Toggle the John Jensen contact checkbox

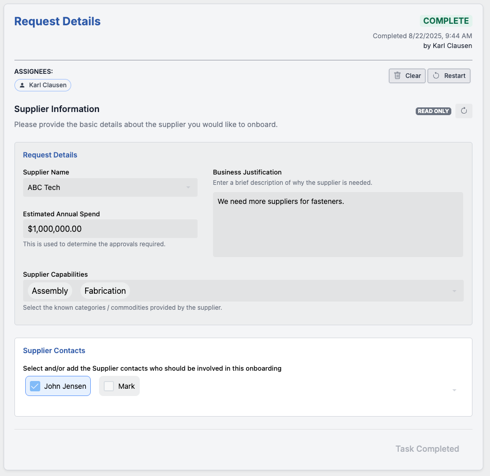point(35,386)
